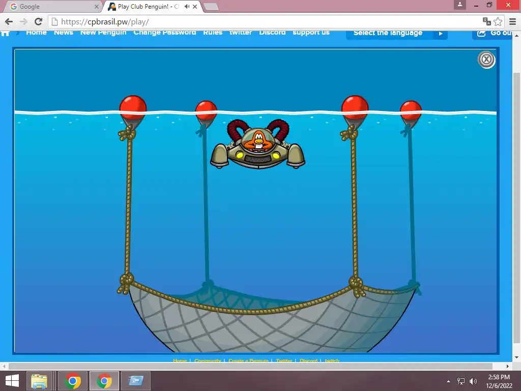
Task: Open a new tab with the blank tab button
Action: (211, 7)
